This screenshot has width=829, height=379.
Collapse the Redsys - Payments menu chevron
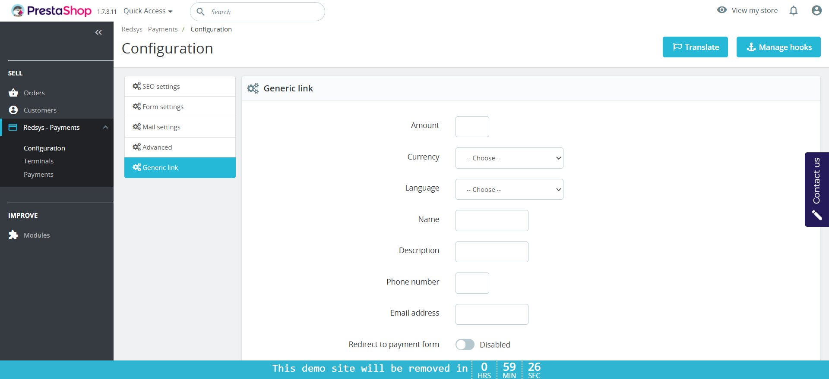(x=105, y=127)
